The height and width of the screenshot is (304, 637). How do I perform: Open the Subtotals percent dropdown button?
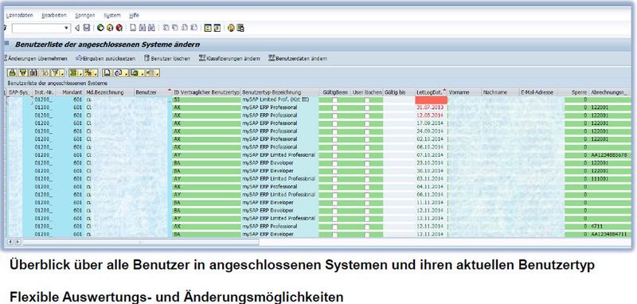click(x=91, y=72)
